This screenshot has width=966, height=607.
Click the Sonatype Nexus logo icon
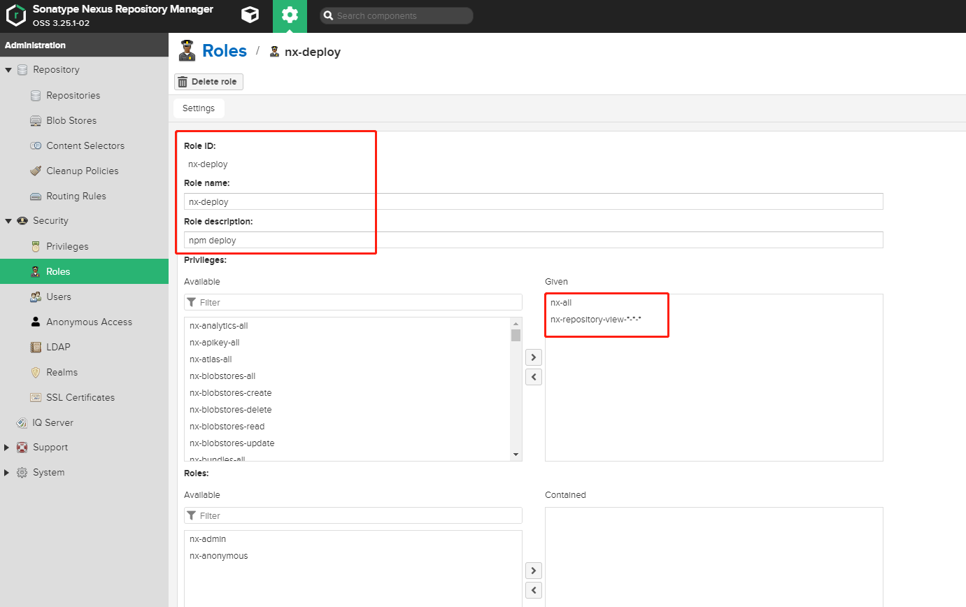(15, 15)
